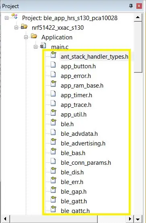Click the key file icon for ant_stack_handler_types.h

point(53,55)
